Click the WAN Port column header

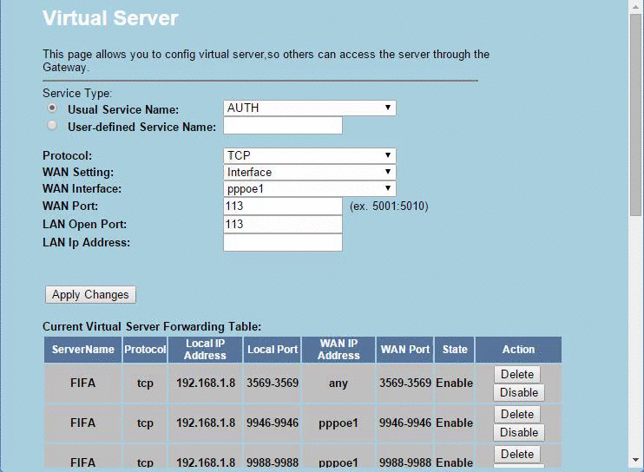405,350
